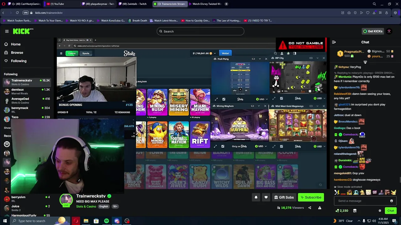The height and width of the screenshot is (225, 401).
Task: Switch to the CashNastyGaming Twitch tab
Action: coord(25,4)
